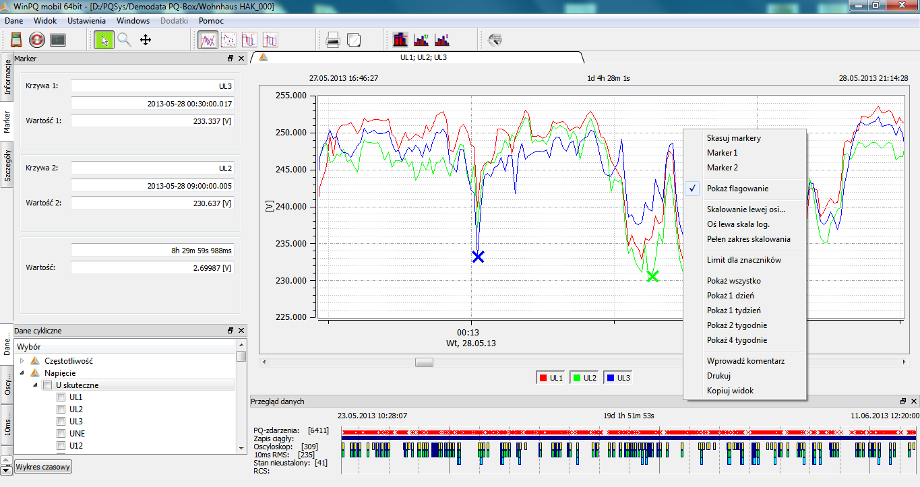Close the Dane cykliczne panel
This screenshot has height=487, width=920.
click(x=241, y=331)
